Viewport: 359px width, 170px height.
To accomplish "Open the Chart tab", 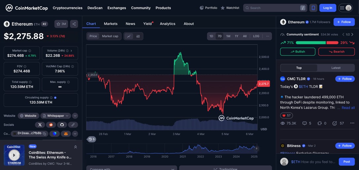I will click(x=91, y=24).
